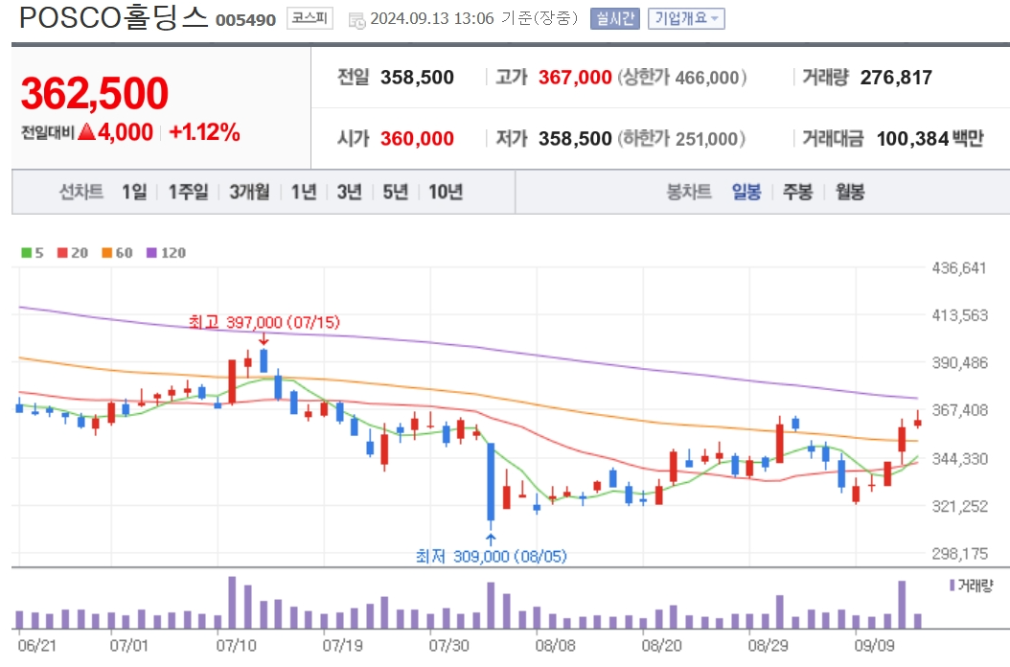Select the 1주일 line chart tab

click(x=188, y=192)
